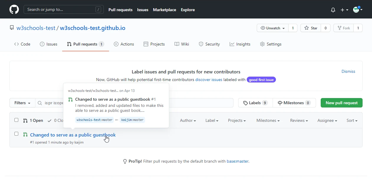Click the GitHub Octocat logo
372x182 pixels.
coord(14,9)
